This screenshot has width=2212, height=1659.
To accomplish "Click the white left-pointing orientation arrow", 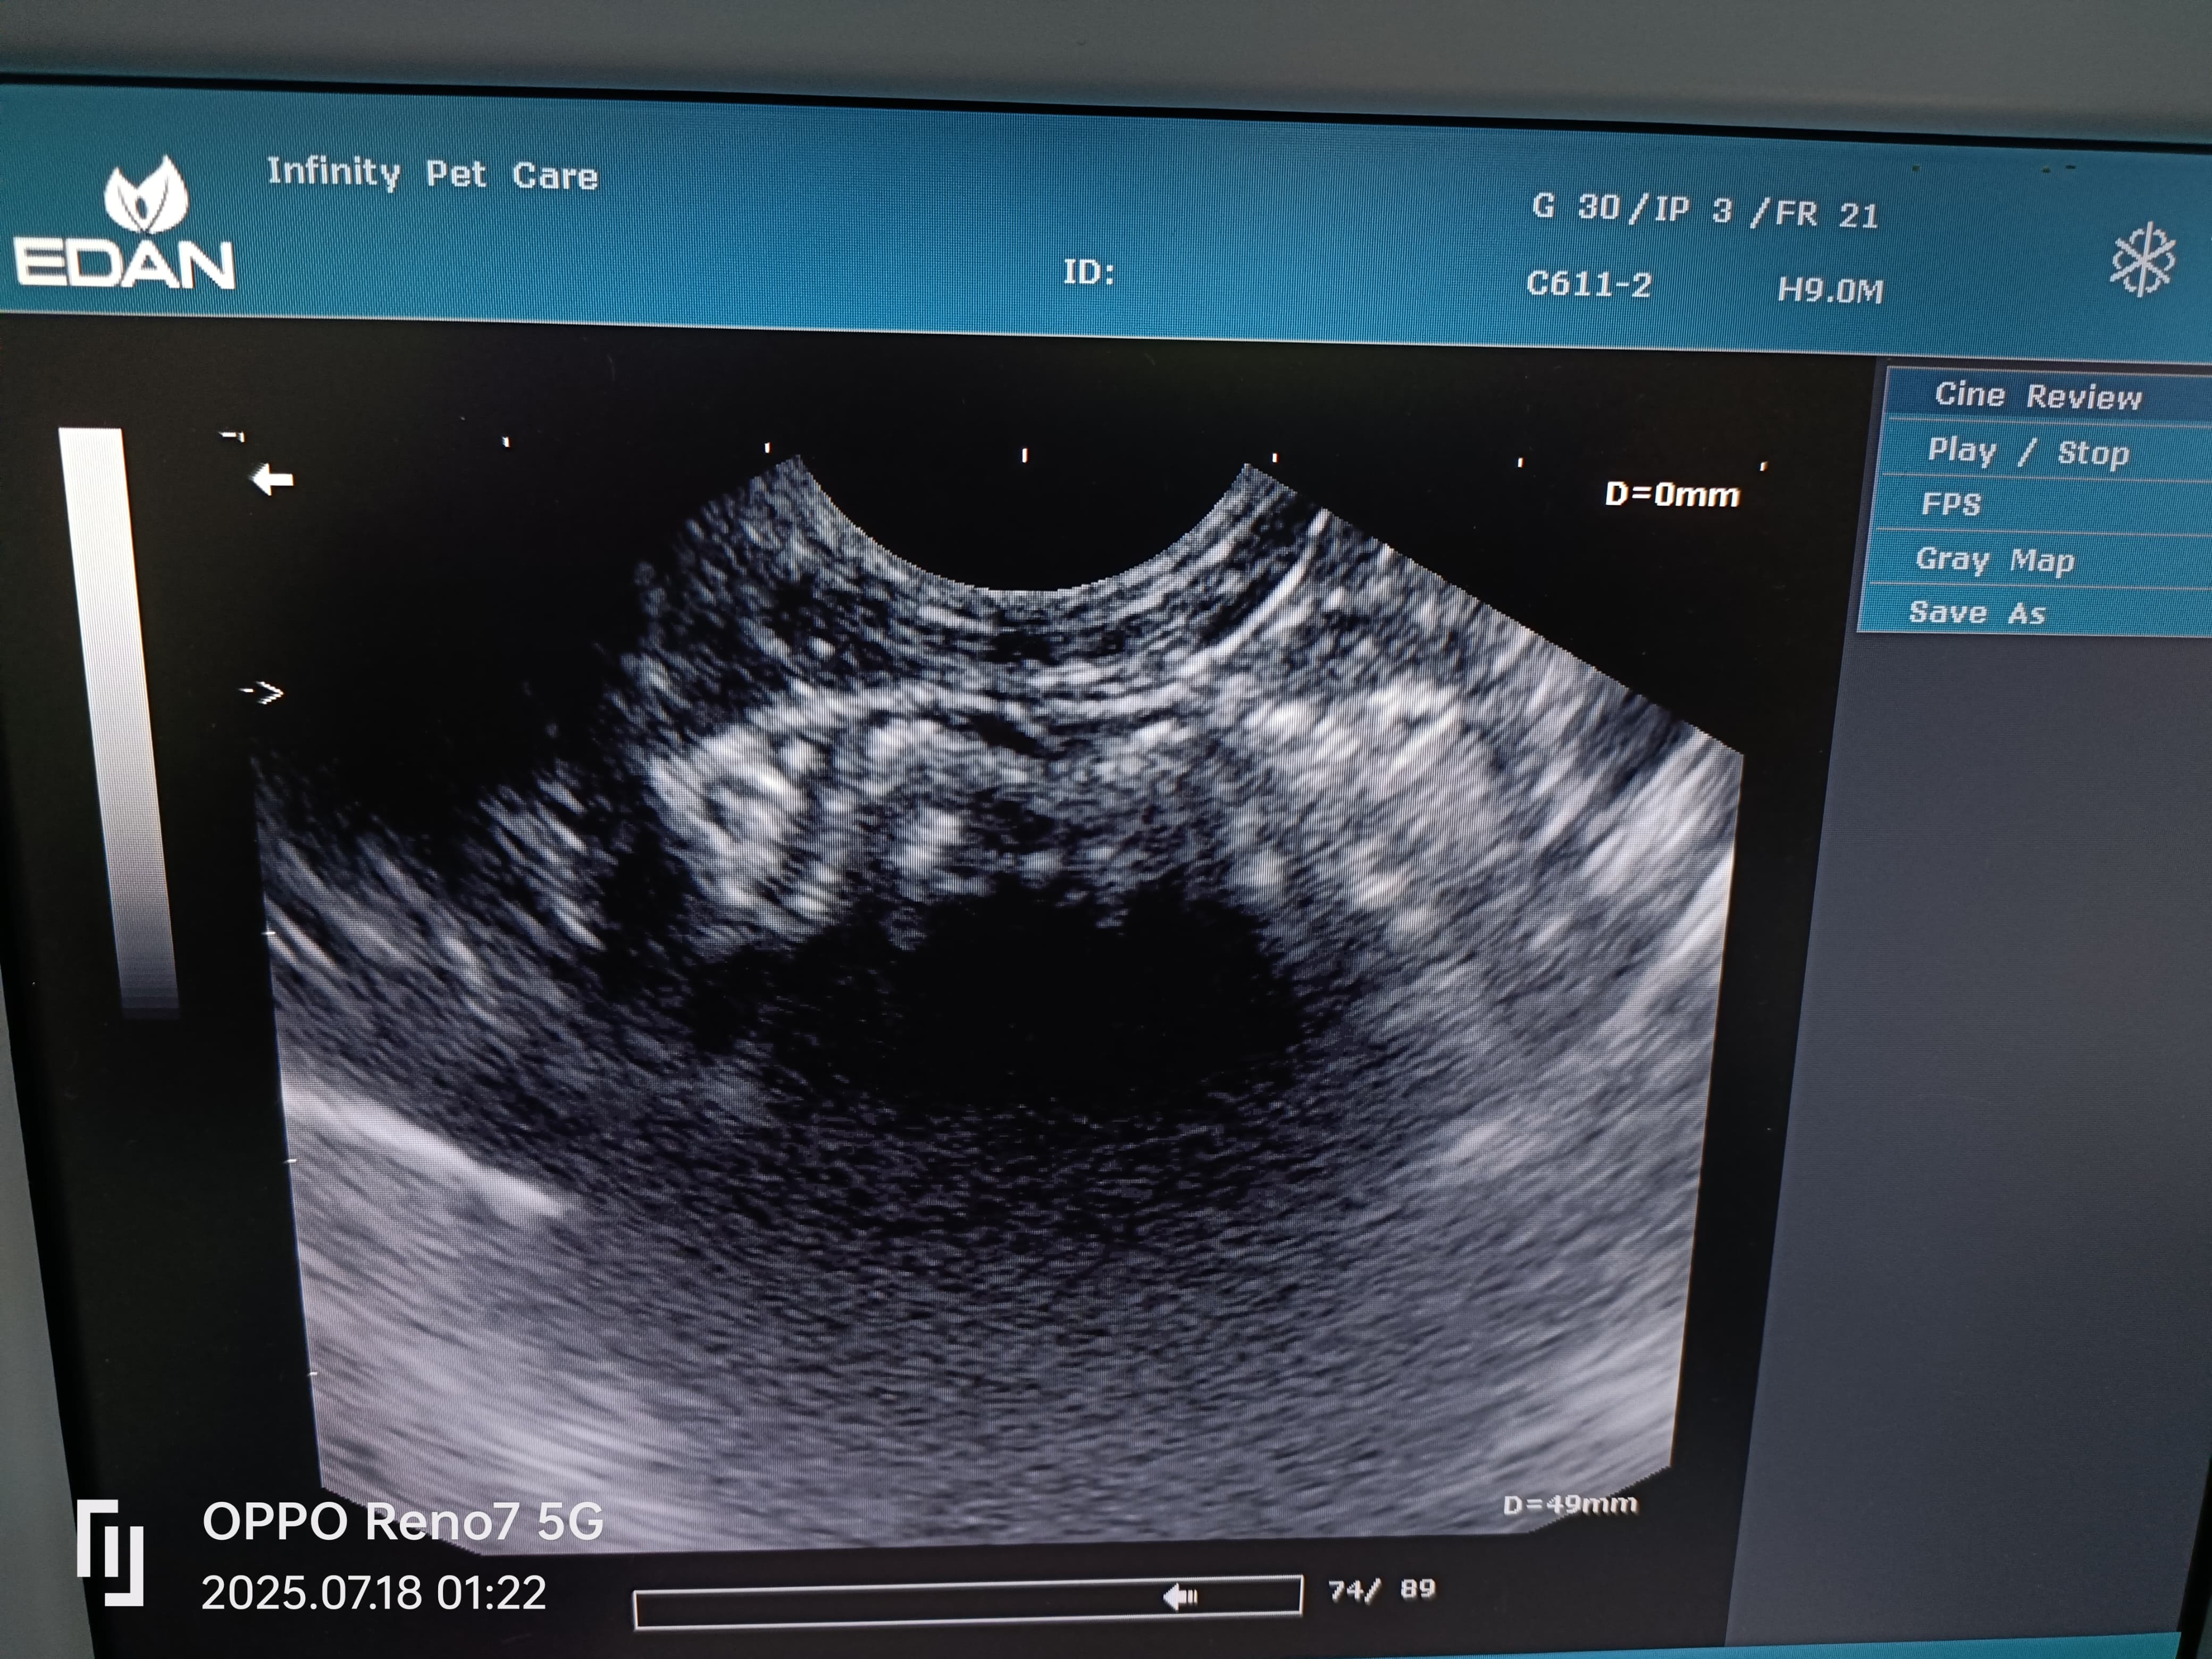I will click(x=272, y=480).
